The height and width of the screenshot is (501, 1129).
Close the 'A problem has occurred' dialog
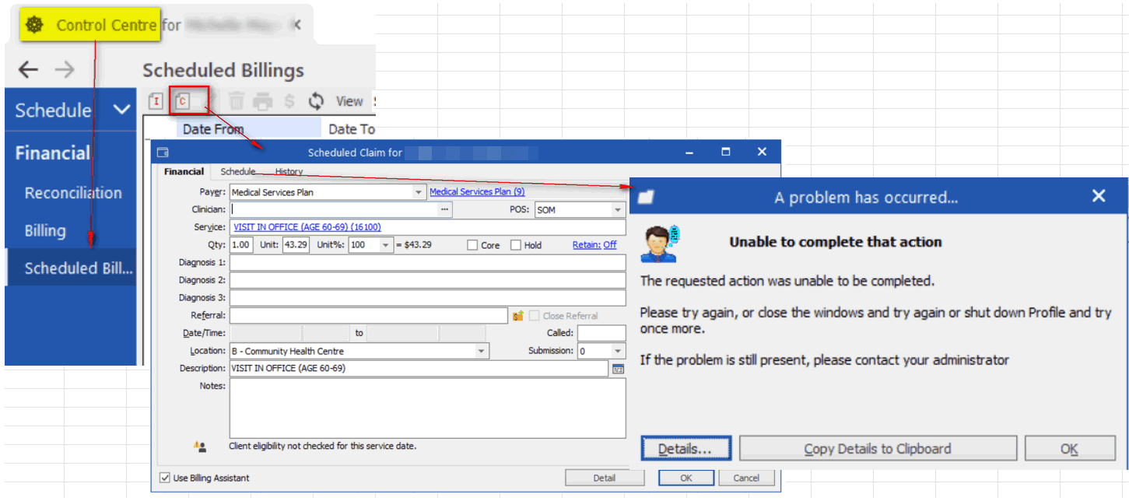pyautogui.click(x=1099, y=197)
